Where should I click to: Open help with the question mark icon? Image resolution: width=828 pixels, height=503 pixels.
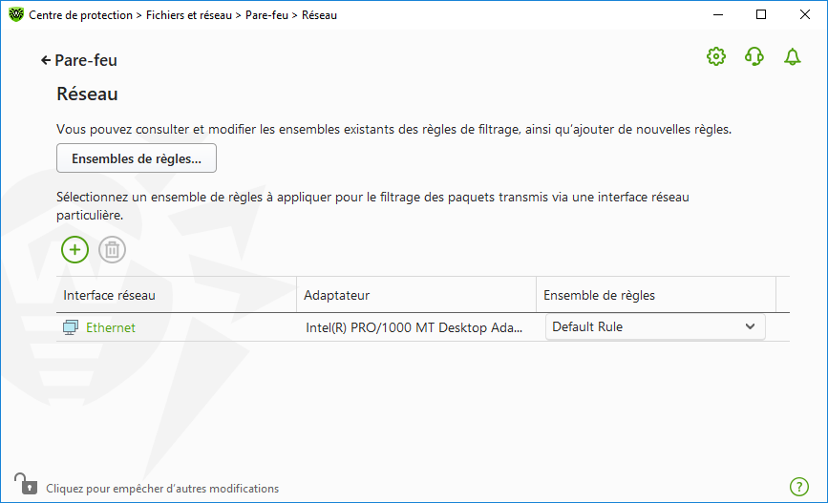click(798, 487)
